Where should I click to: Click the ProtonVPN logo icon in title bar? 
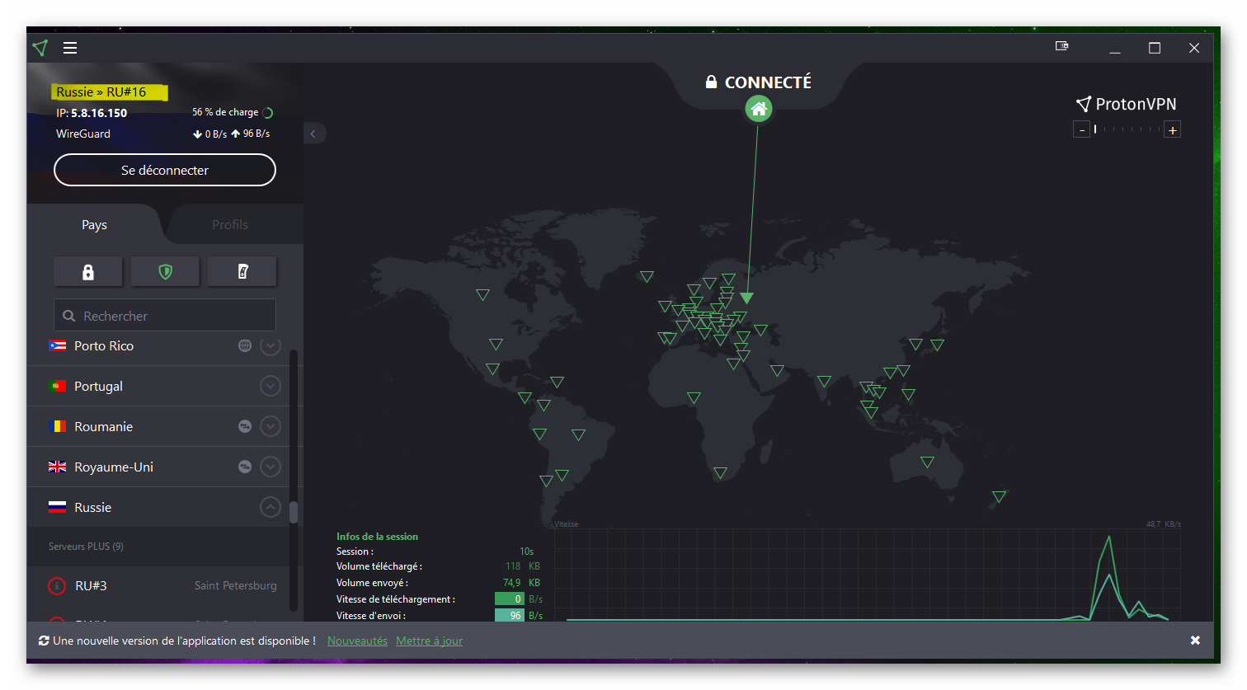pos(40,48)
